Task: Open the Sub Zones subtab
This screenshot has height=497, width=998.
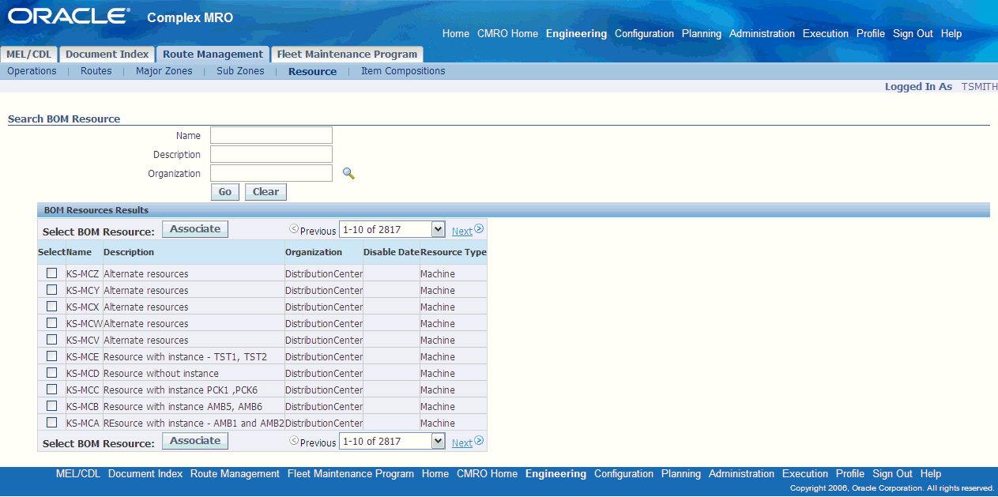Action: 240,71
